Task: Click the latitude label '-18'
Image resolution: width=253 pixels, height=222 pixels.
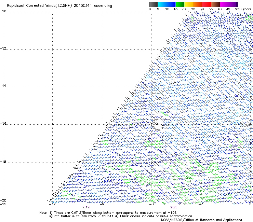Action: 3,162
